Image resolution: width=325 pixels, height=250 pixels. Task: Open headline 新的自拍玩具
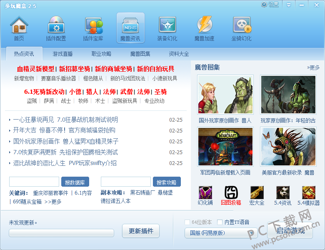(x=155, y=69)
